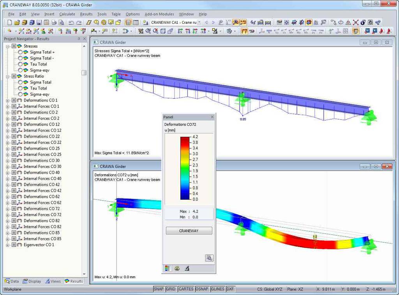Expand the Deformations CO 85 node

tap(8, 233)
